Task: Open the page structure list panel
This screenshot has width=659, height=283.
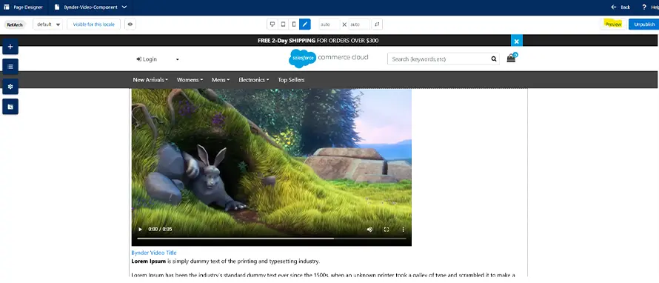Action: pyautogui.click(x=10, y=67)
